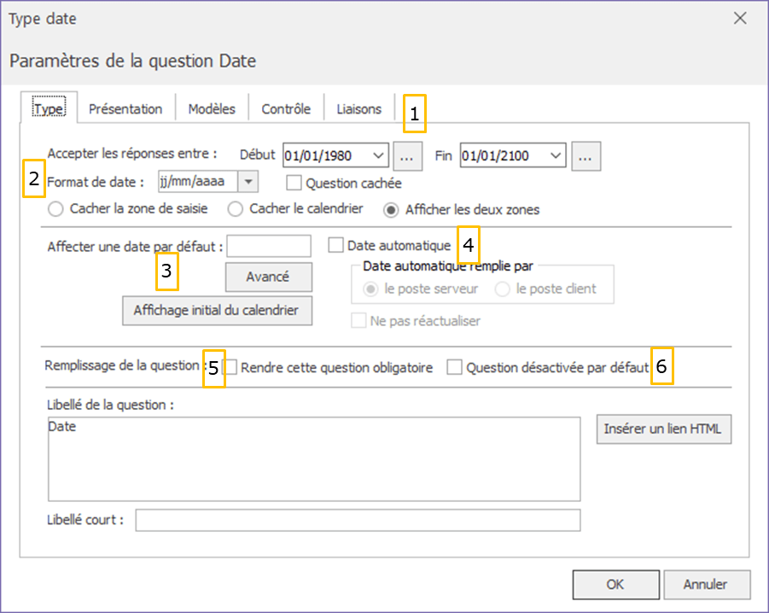Click the ellipsis button next to Début
769x613 pixels.
(408, 155)
